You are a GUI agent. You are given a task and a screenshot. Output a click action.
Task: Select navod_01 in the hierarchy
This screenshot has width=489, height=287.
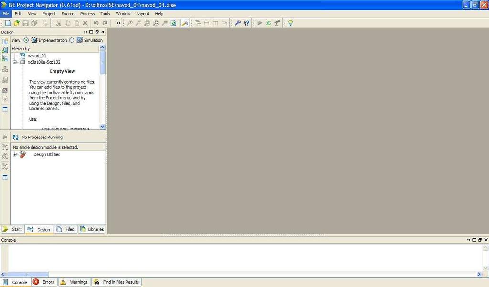(36, 56)
